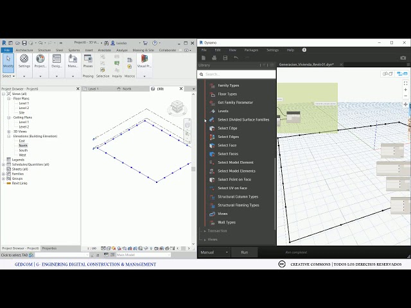Image resolution: width=411 pixels, height=308 pixels.
Task: Choose Select Divided Surface Families node
Action: click(x=243, y=120)
